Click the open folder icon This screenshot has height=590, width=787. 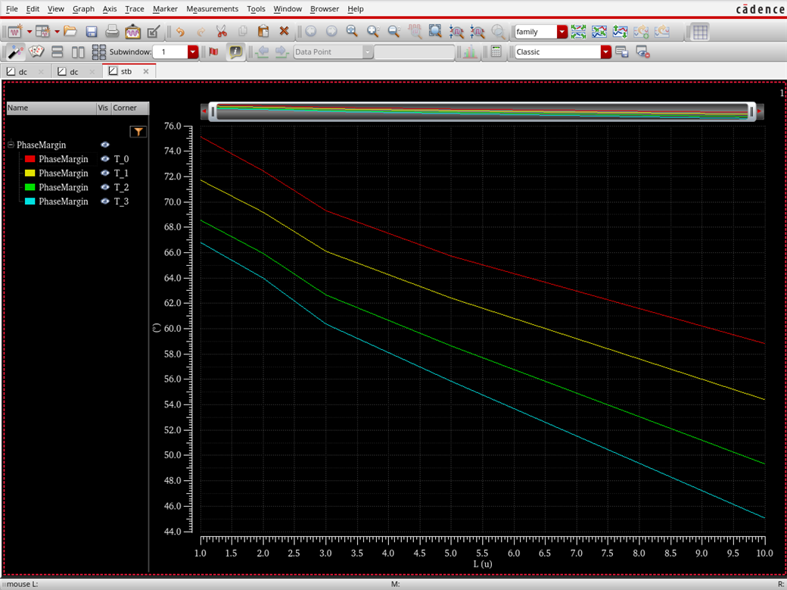(70, 32)
